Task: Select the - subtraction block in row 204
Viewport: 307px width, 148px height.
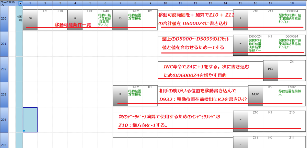Action: pos(240,121)
